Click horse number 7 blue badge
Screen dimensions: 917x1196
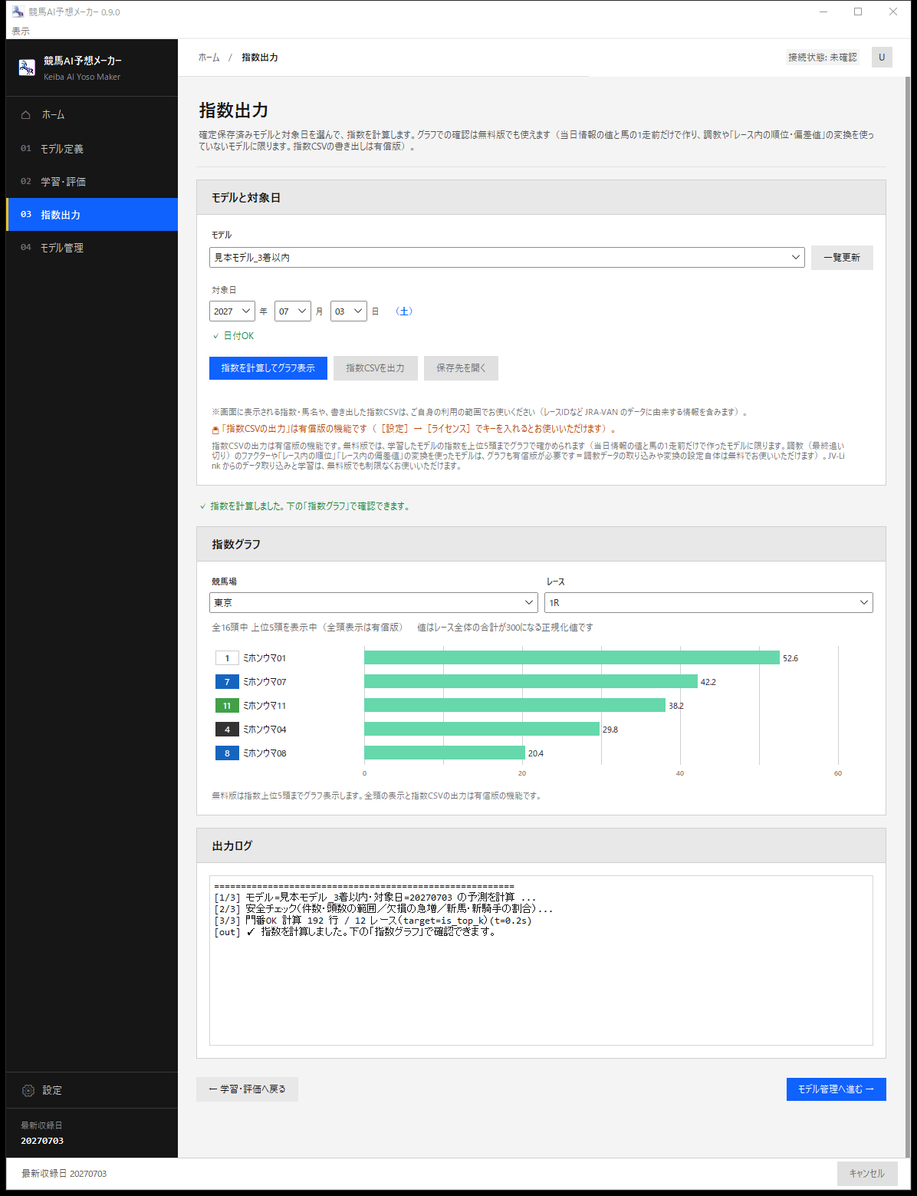(227, 681)
